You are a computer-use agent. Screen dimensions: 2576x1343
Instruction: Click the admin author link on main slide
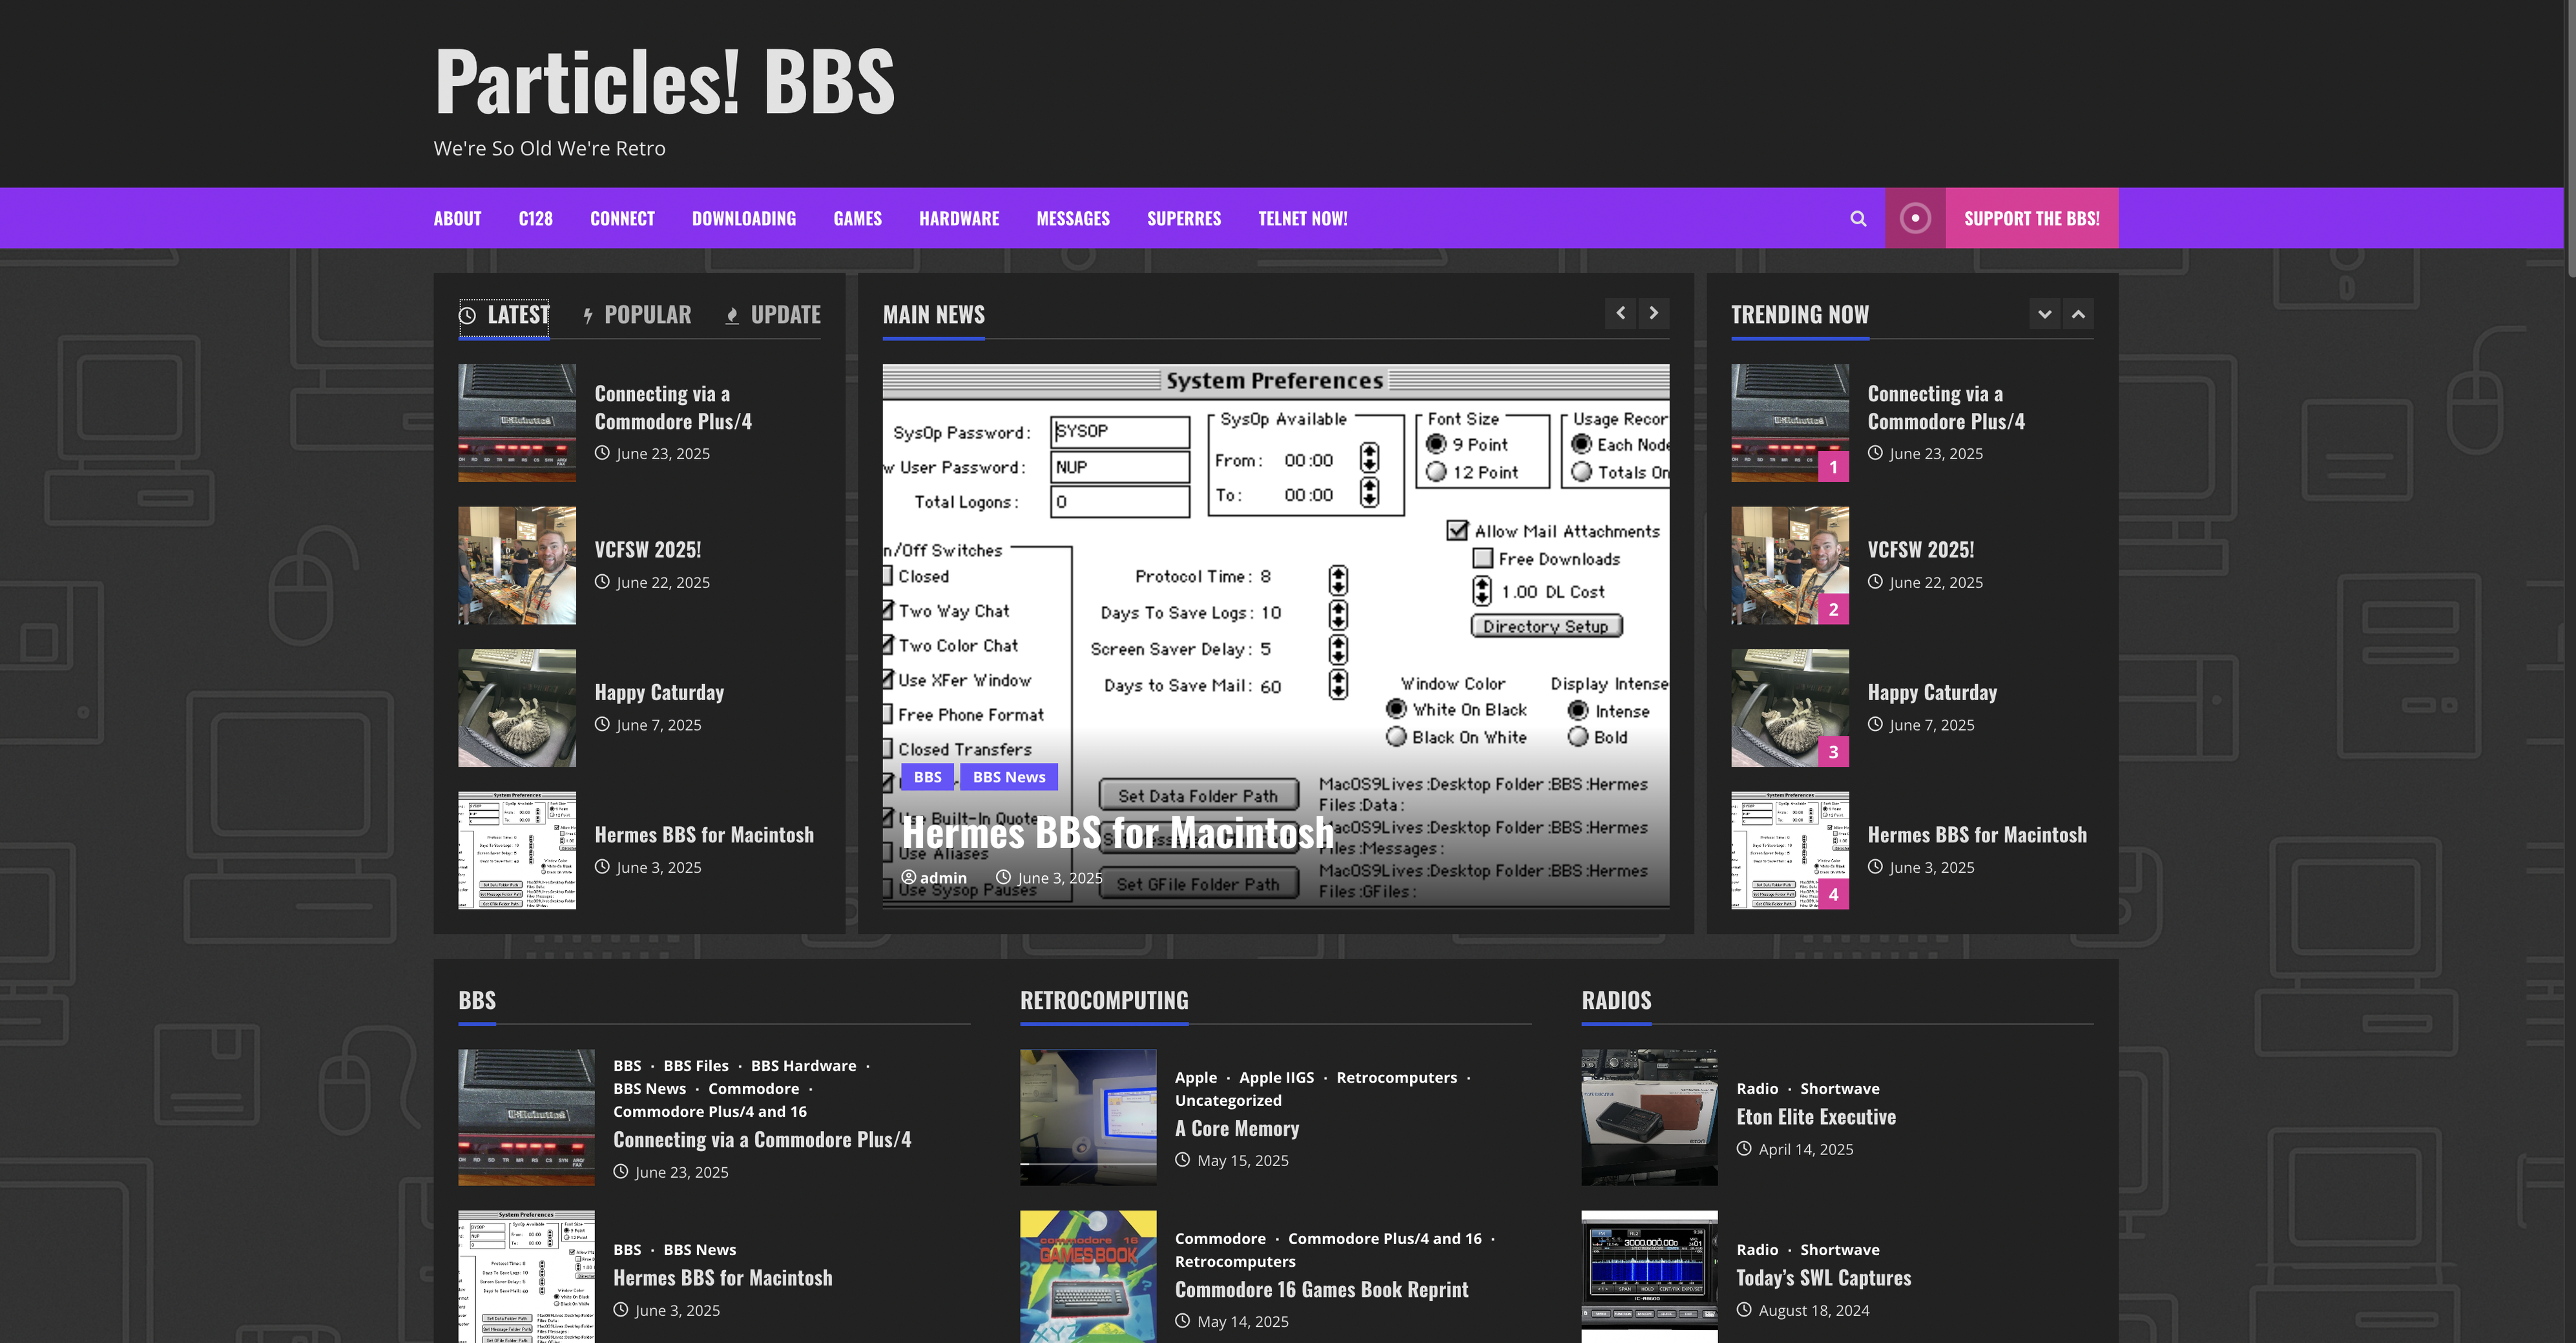[x=934, y=878]
